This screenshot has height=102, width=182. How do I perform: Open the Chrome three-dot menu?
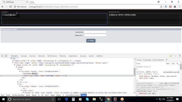click(x=179, y=7)
